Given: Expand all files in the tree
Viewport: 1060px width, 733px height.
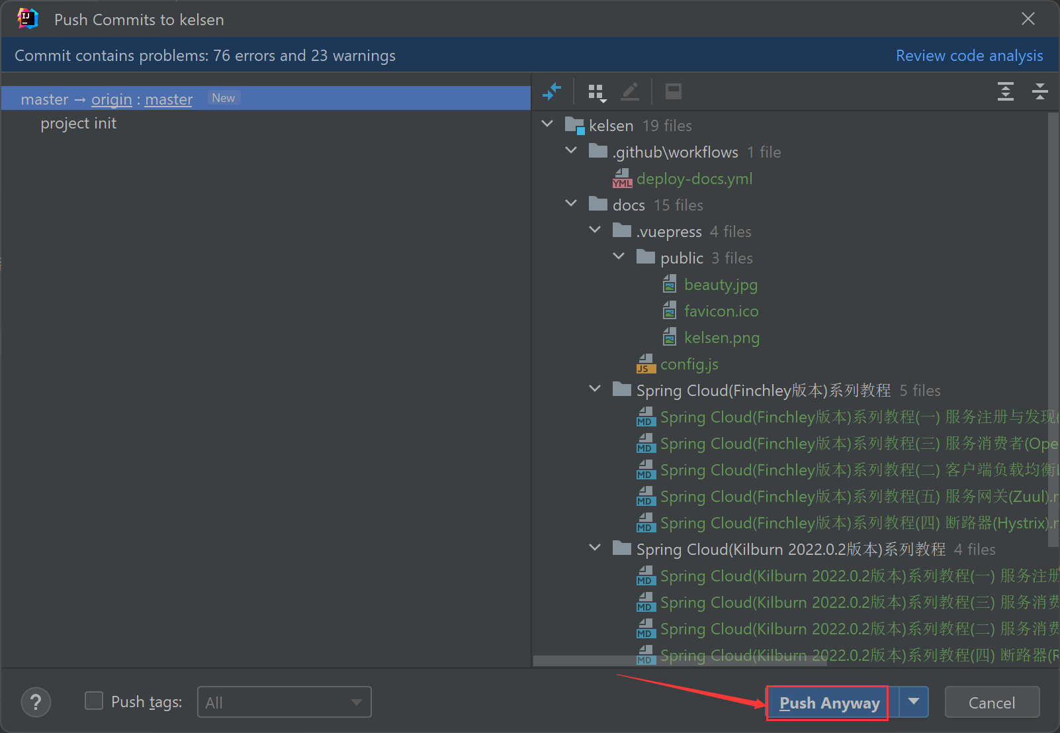Looking at the screenshot, I should [x=1005, y=91].
